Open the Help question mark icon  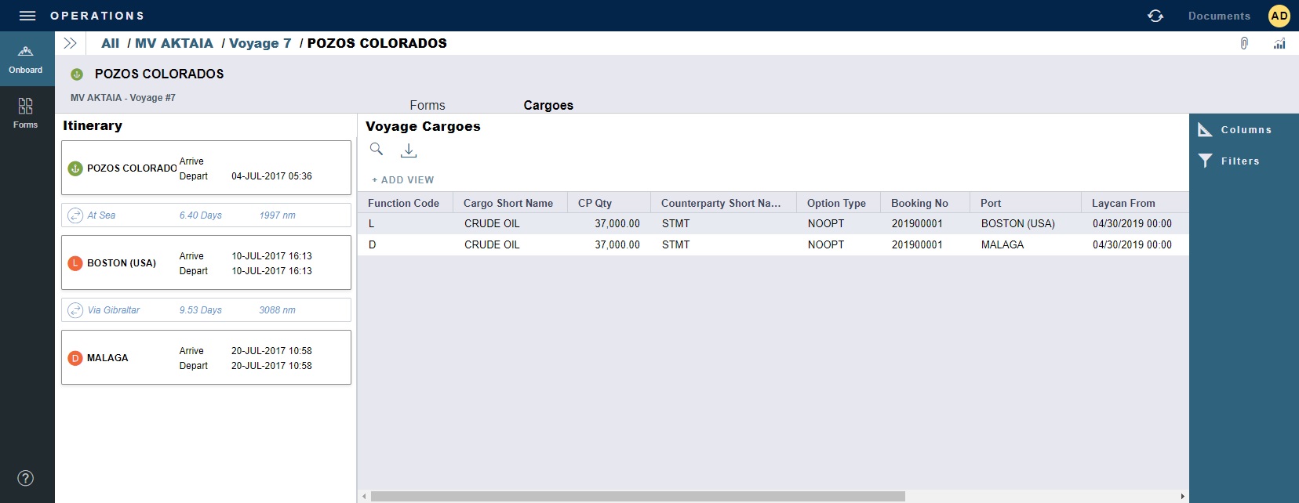tap(26, 478)
